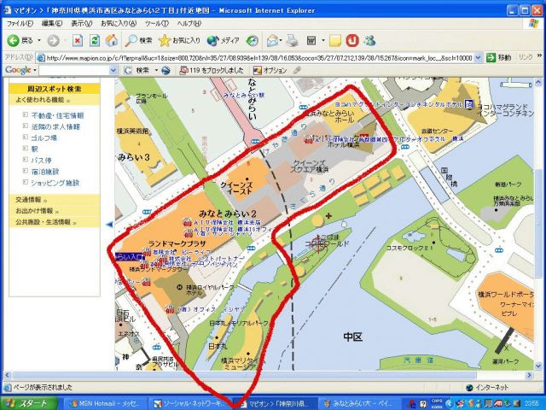The height and width of the screenshot is (410, 546).
Task: Expand the よく使われる機能 section
Action: [x=43, y=100]
